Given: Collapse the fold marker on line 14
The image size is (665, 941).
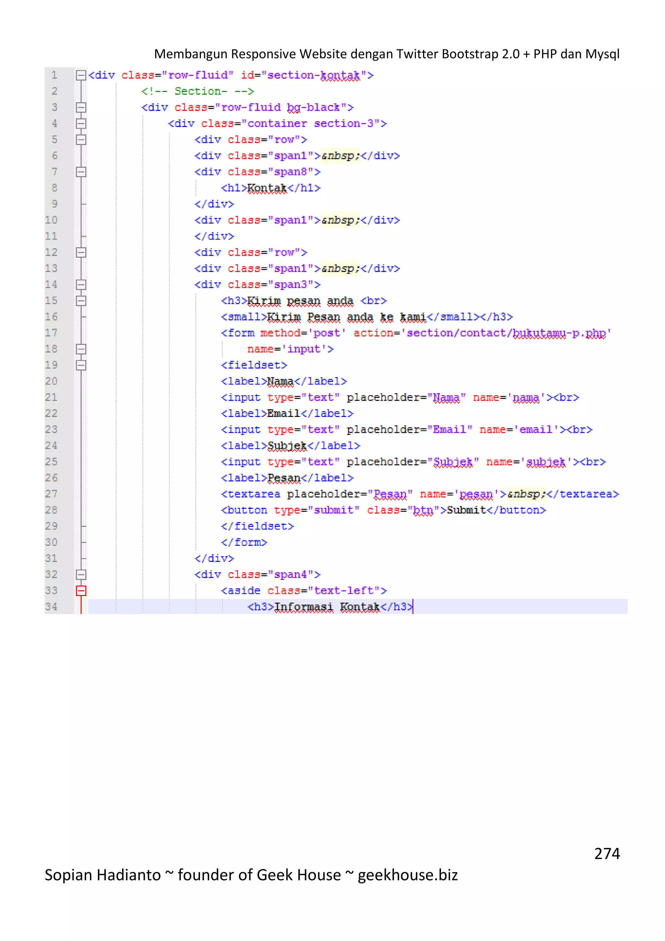Looking at the screenshot, I should 81,284.
